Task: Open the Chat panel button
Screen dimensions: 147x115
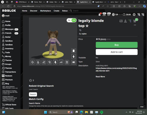Action: click(142, 107)
